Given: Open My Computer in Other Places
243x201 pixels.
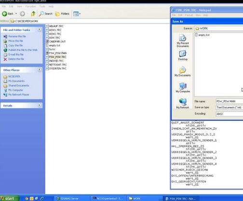Looking at the screenshot, I should pos(15,90).
